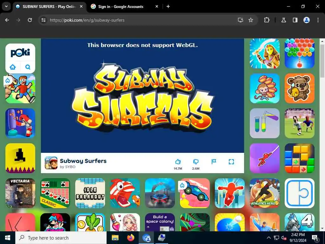Like Subway Surfers with thumbs up
Viewport: 325px width, 244px height.
tap(178, 162)
